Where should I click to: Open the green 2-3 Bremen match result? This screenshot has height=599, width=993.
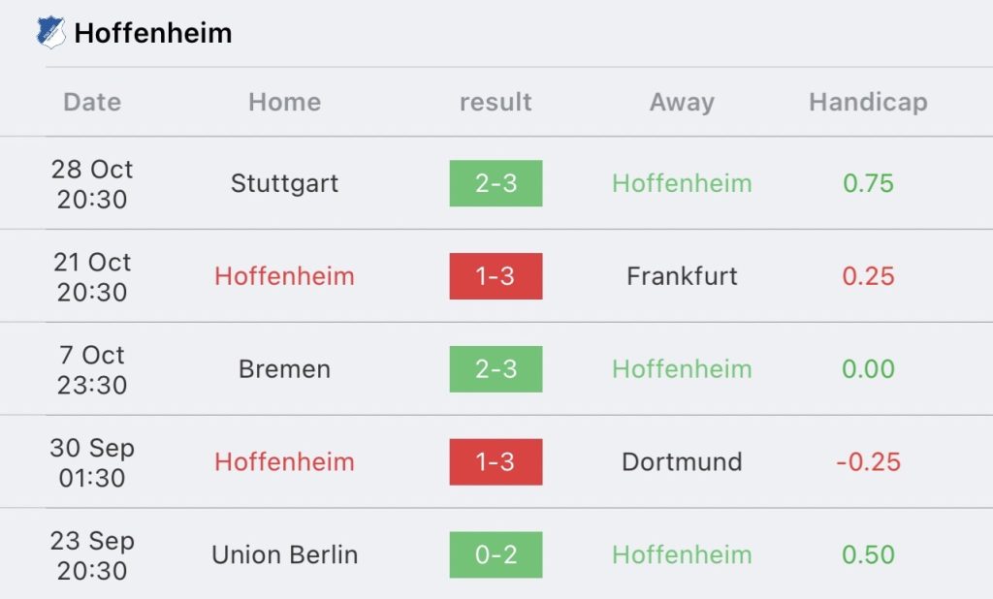(x=496, y=369)
